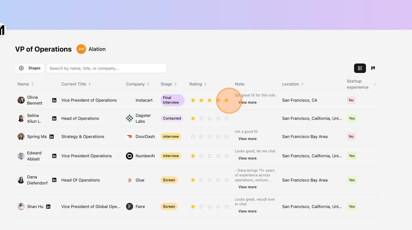The image size is (412, 230).
Task: Click Shan Hu's first filled star
Action: [193, 206]
